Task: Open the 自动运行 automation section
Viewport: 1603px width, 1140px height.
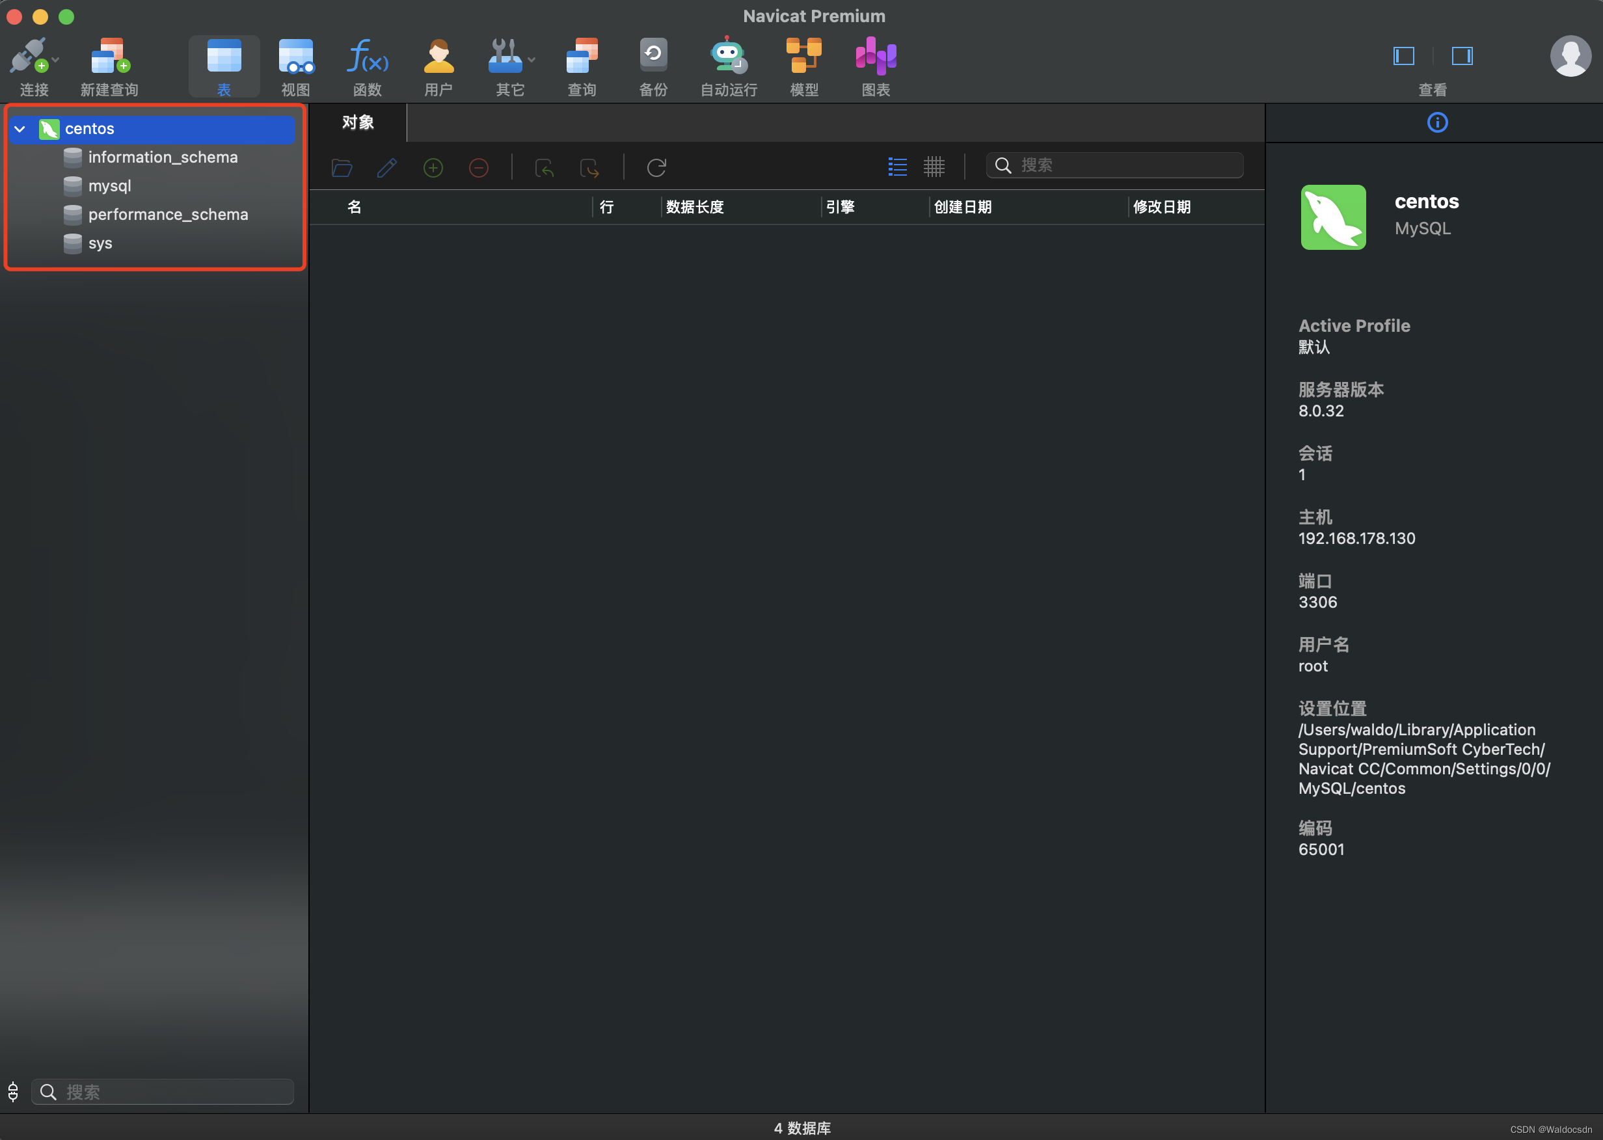Action: pyautogui.click(x=729, y=66)
